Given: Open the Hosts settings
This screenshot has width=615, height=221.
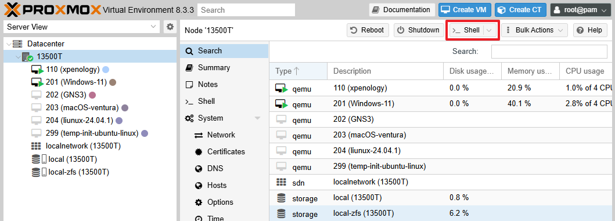Looking at the screenshot, I should point(224,186).
